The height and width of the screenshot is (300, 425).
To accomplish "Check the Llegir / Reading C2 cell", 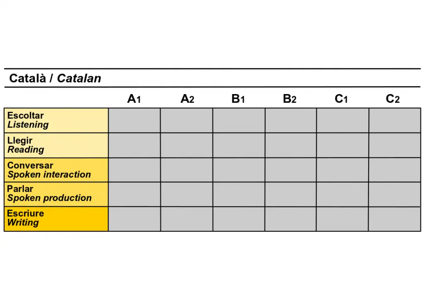I will 394,145.
